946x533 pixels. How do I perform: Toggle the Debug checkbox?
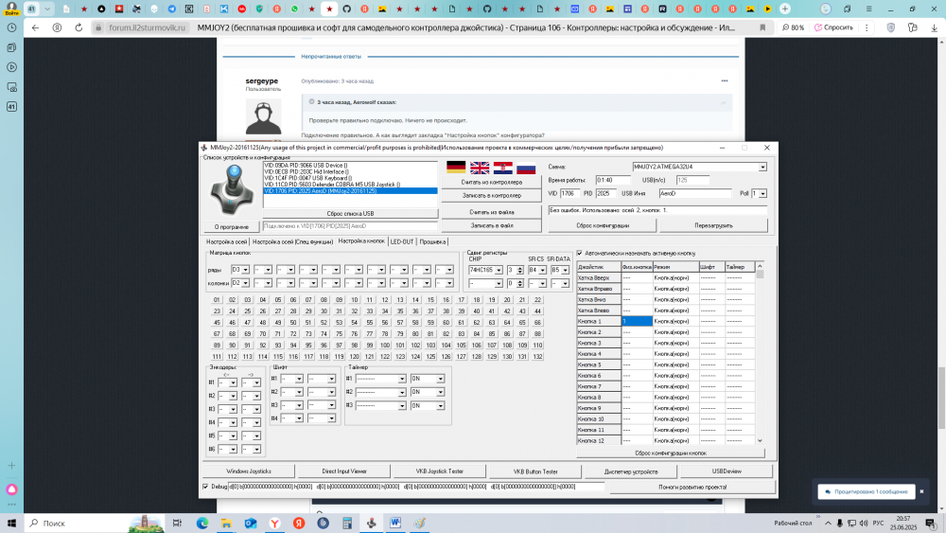pos(206,487)
